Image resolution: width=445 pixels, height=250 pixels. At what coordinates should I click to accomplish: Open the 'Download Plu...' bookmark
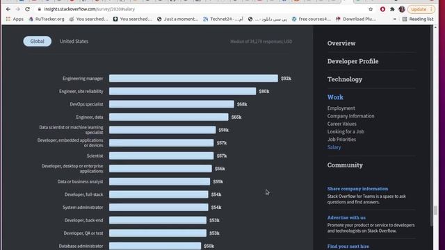coord(356,19)
